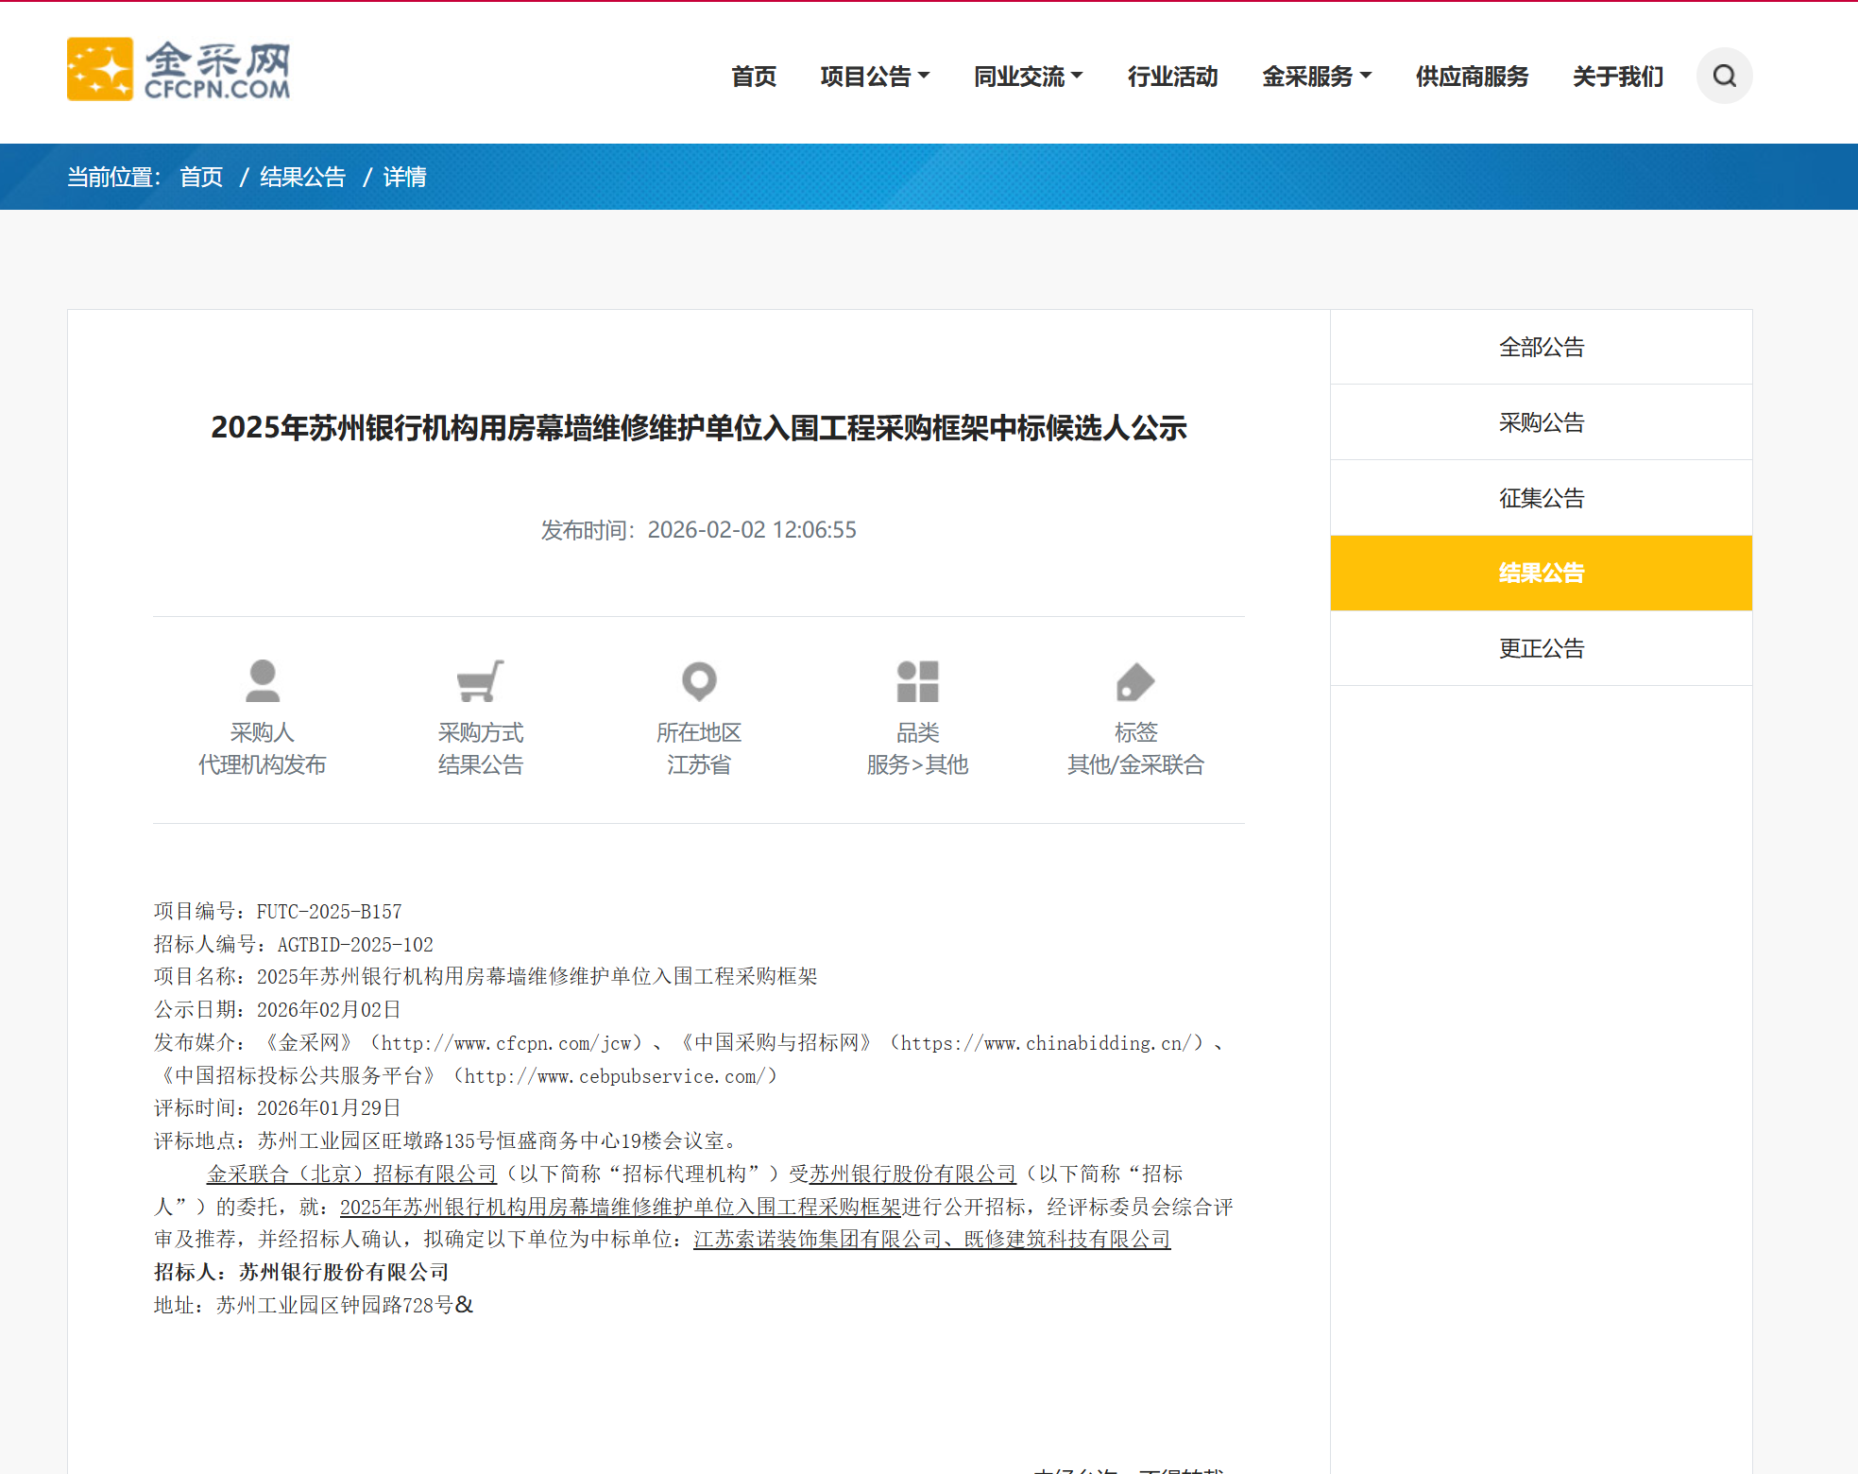
Task: Select 更正公告 in the sidebar
Action: tap(1541, 648)
